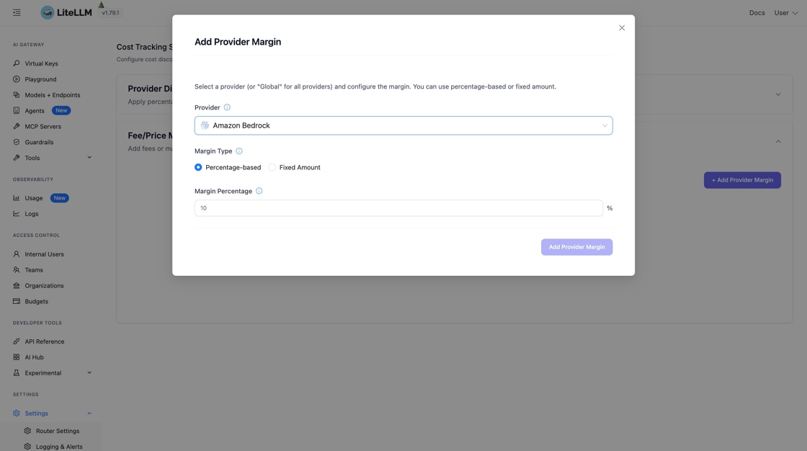This screenshot has width=807, height=451.
Task: Click the Budgets card icon
Action: pos(17,301)
